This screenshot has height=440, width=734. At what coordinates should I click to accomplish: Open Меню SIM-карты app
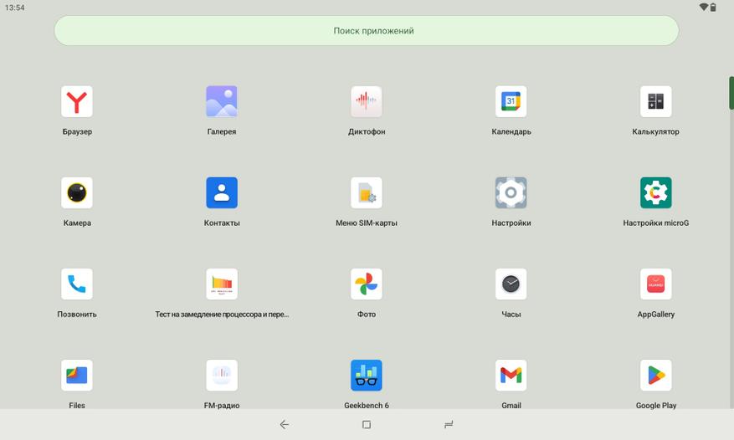tap(366, 193)
